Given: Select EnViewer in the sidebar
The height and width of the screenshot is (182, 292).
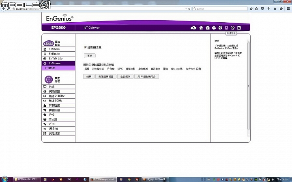Looking at the screenshot, I should tap(58, 63).
